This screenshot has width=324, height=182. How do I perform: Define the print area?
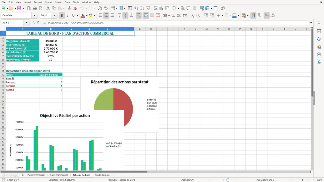point(202,8)
